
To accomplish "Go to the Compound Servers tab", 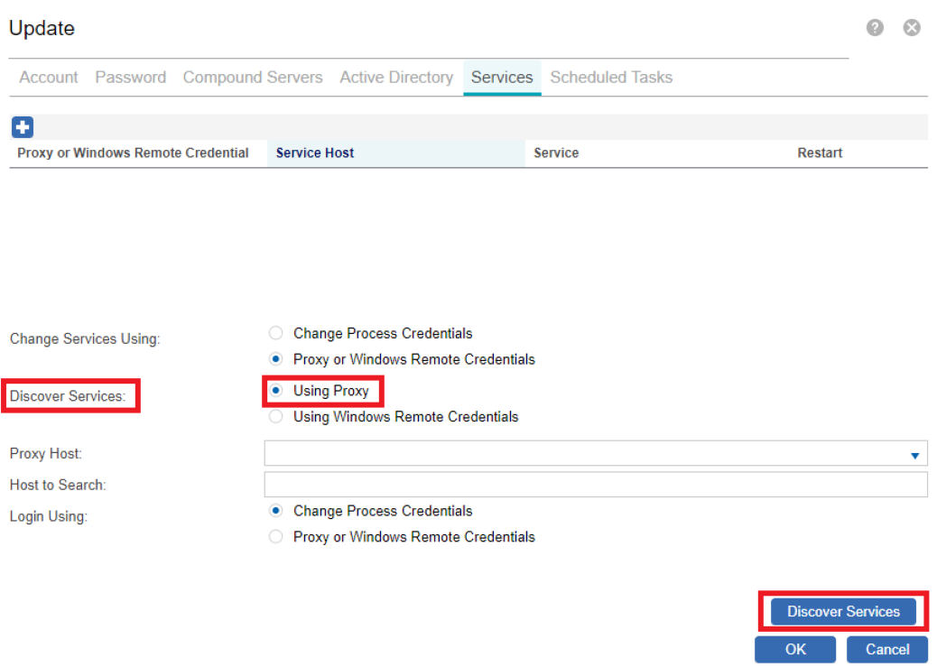I will click(253, 78).
